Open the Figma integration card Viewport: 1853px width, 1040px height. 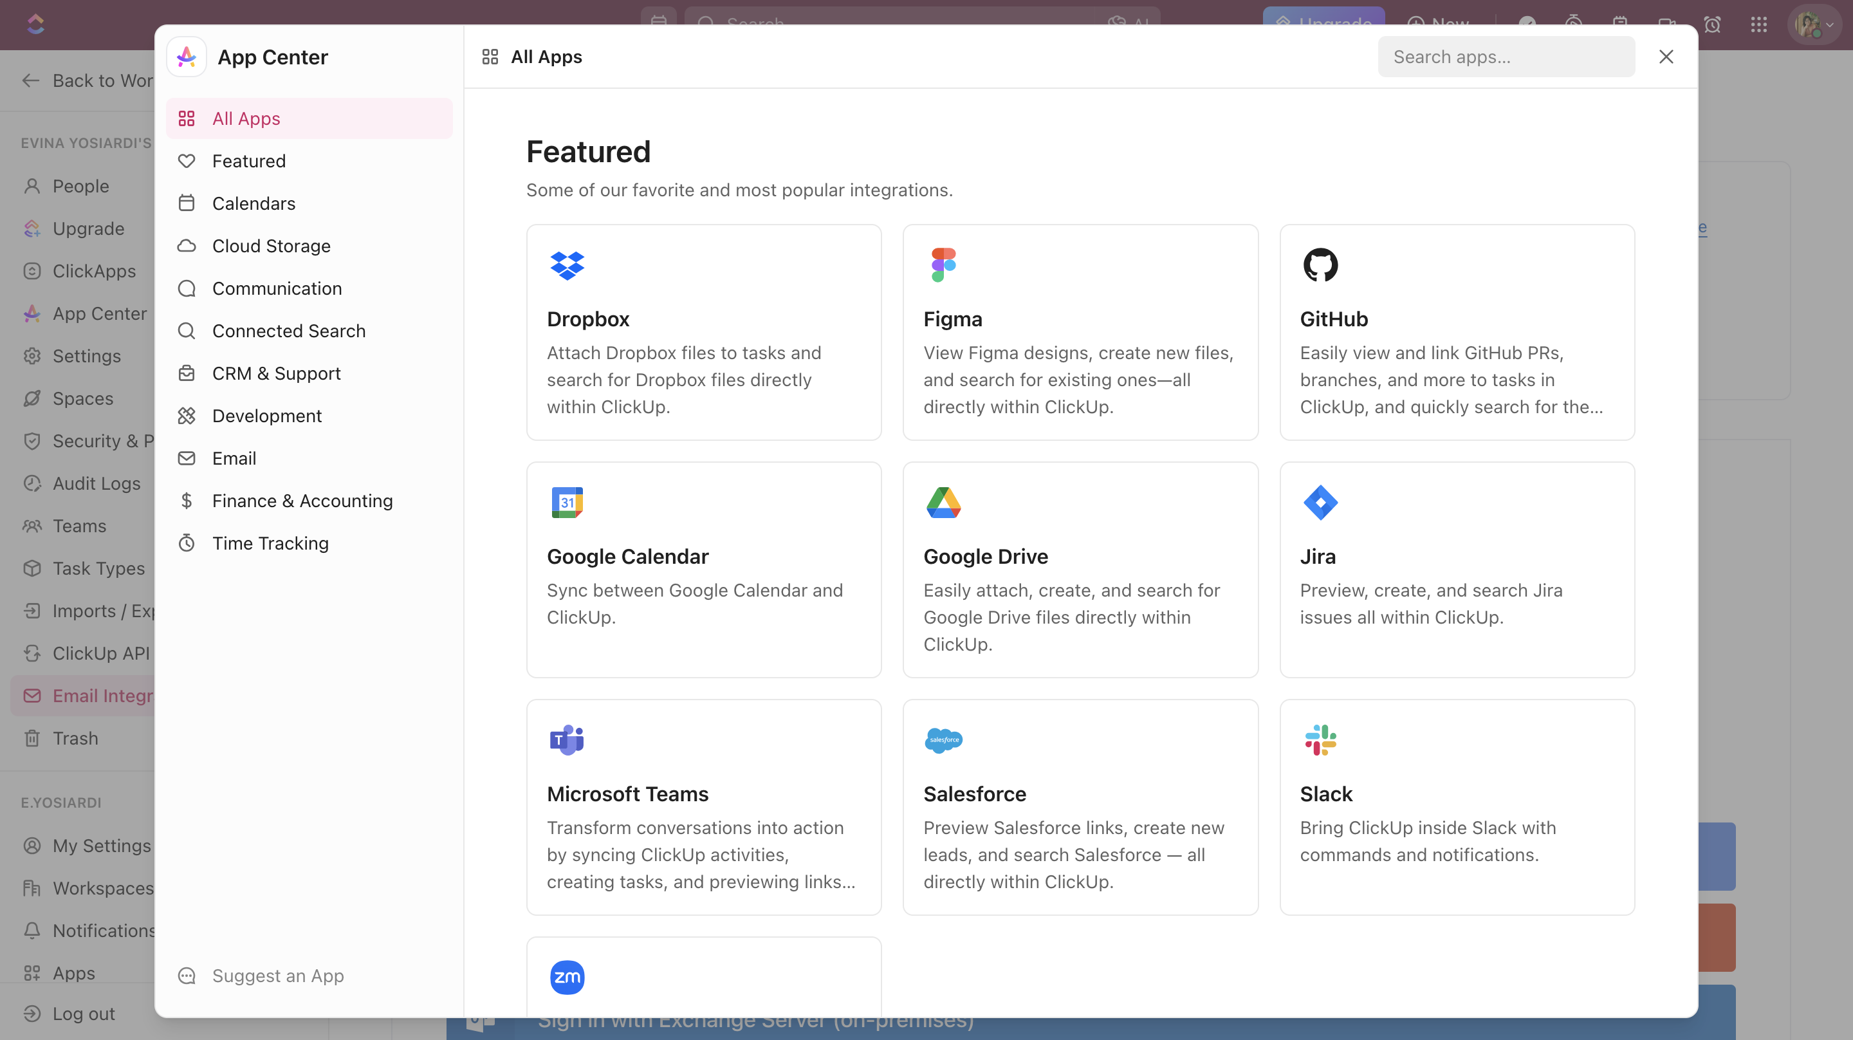click(1080, 332)
